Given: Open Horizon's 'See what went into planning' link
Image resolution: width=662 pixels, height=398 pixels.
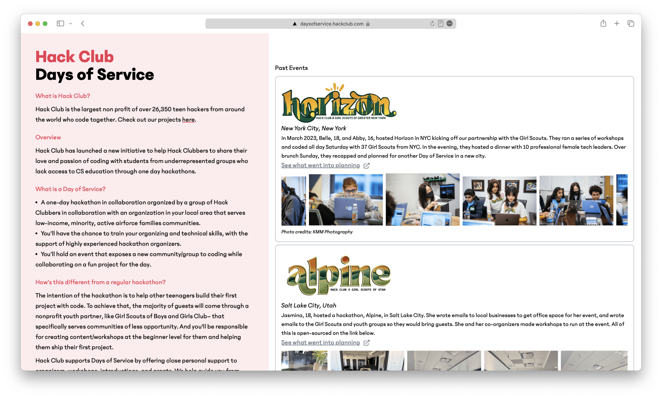Looking at the screenshot, I should pyautogui.click(x=320, y=165).
